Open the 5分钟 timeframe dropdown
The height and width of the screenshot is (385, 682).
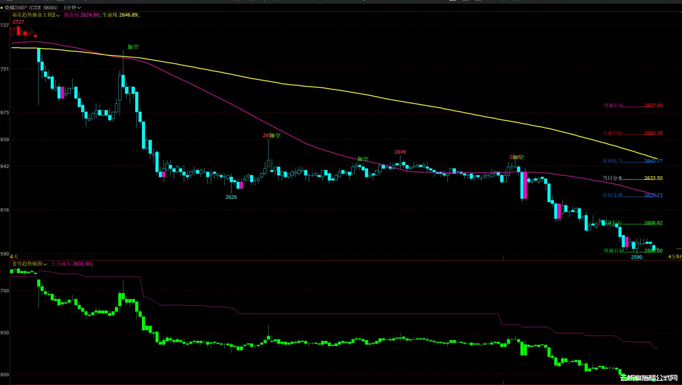(72, 8)
